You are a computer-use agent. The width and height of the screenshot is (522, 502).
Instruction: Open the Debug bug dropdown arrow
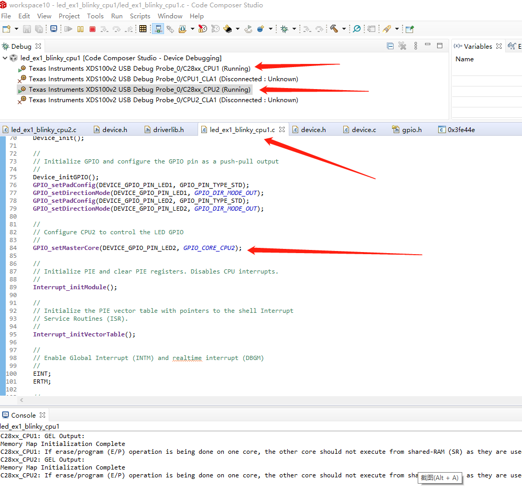point(295,29)
